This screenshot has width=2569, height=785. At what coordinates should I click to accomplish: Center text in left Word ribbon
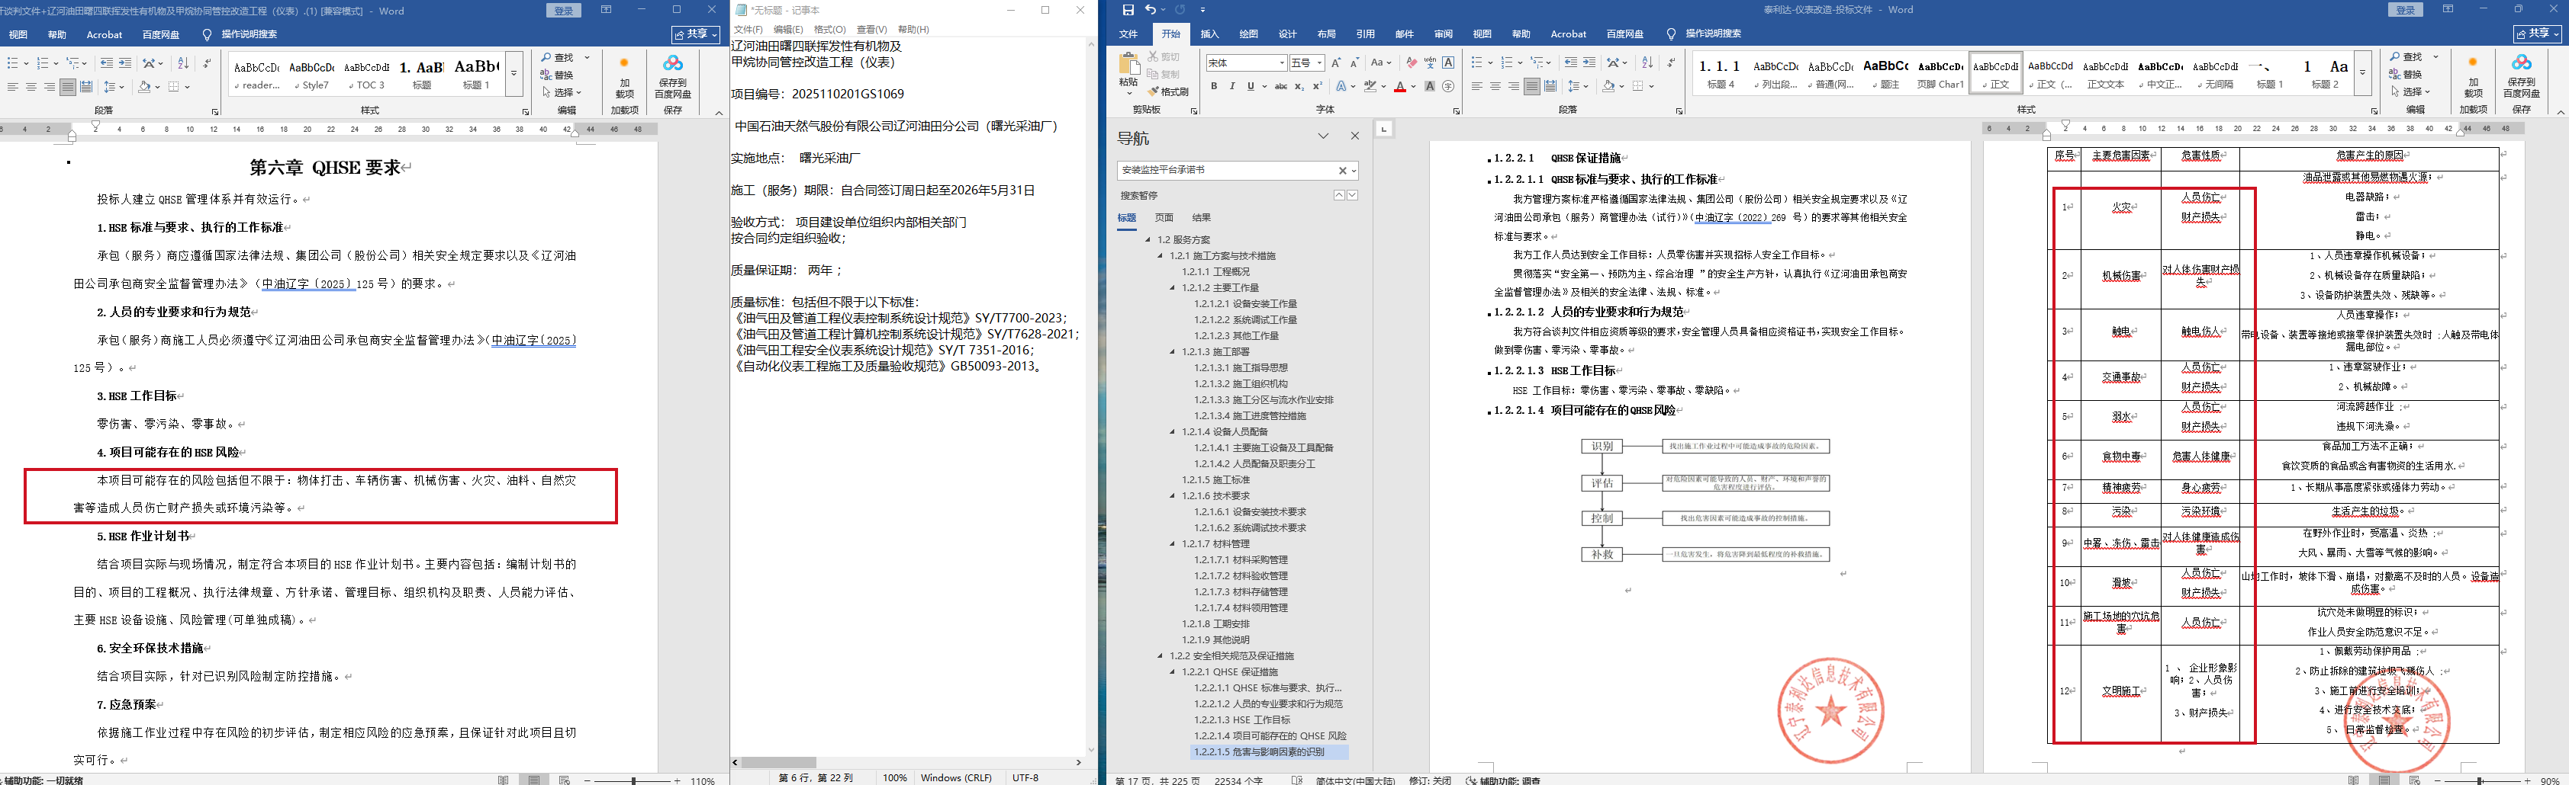pyautogui.click(x=31, y=87)
